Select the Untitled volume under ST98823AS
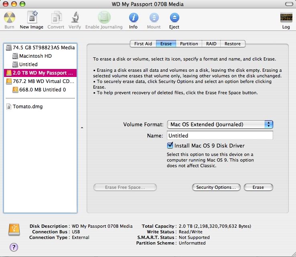 (40, 64)
